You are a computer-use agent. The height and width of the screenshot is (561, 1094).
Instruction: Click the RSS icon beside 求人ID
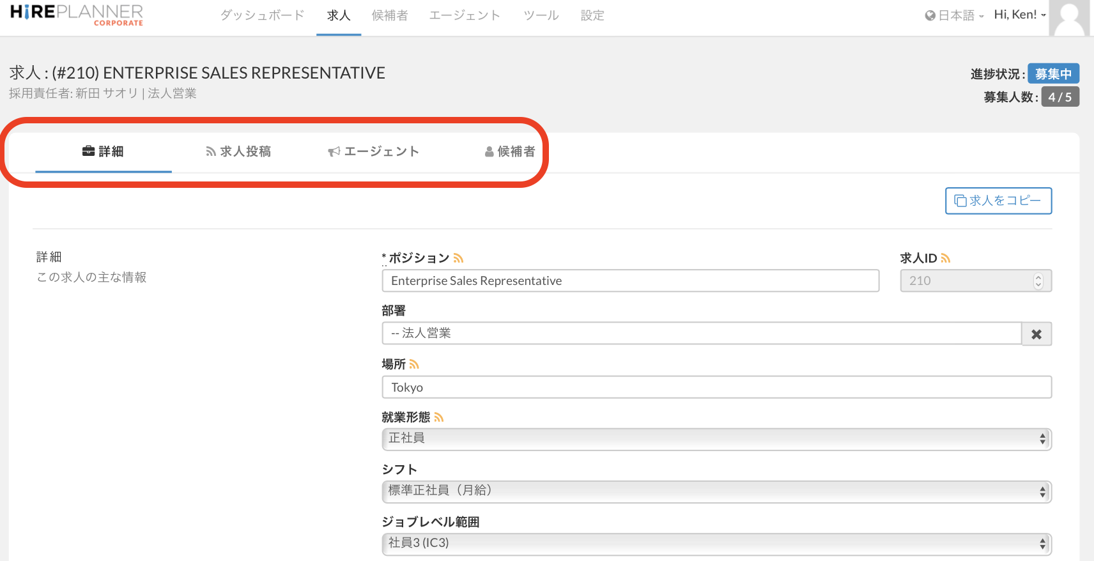[x=946, y=258]
